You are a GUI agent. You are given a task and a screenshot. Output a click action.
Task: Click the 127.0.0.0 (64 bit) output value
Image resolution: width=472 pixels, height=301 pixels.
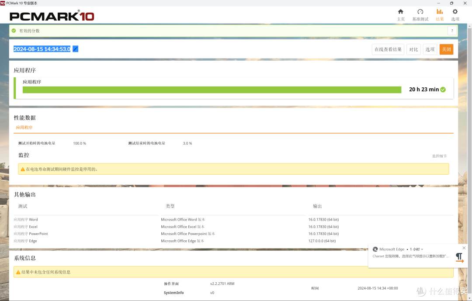point(322,241)
